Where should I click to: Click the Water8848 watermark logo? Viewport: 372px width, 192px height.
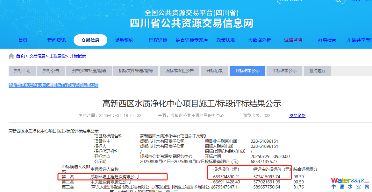coord(350,183)
